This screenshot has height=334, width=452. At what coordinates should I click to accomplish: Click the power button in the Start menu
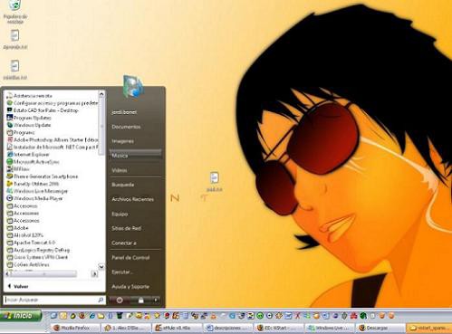click(120, 300)
